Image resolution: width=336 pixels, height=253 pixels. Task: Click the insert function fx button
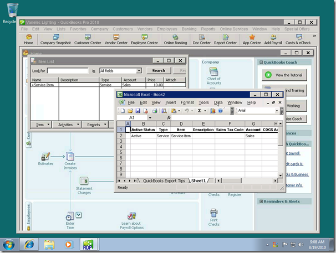pyautogui.click(x=169, y=117)
